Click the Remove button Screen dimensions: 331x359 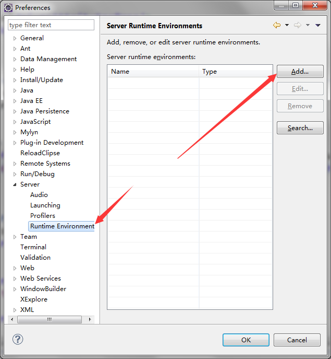[300, 106]
